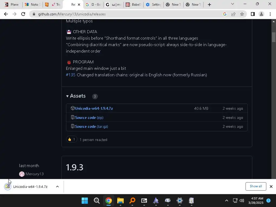The height and width of the screenshot is (207, 276).
Task: Click the package icon beside Unicodia-w64-1.9.4.7z
Action: (x=73, y=108)
